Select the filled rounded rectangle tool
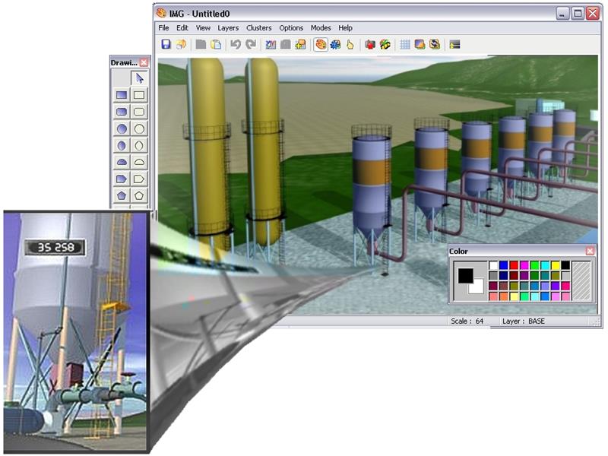The width and height of the screenshot is (608, 456). point(122,112)
